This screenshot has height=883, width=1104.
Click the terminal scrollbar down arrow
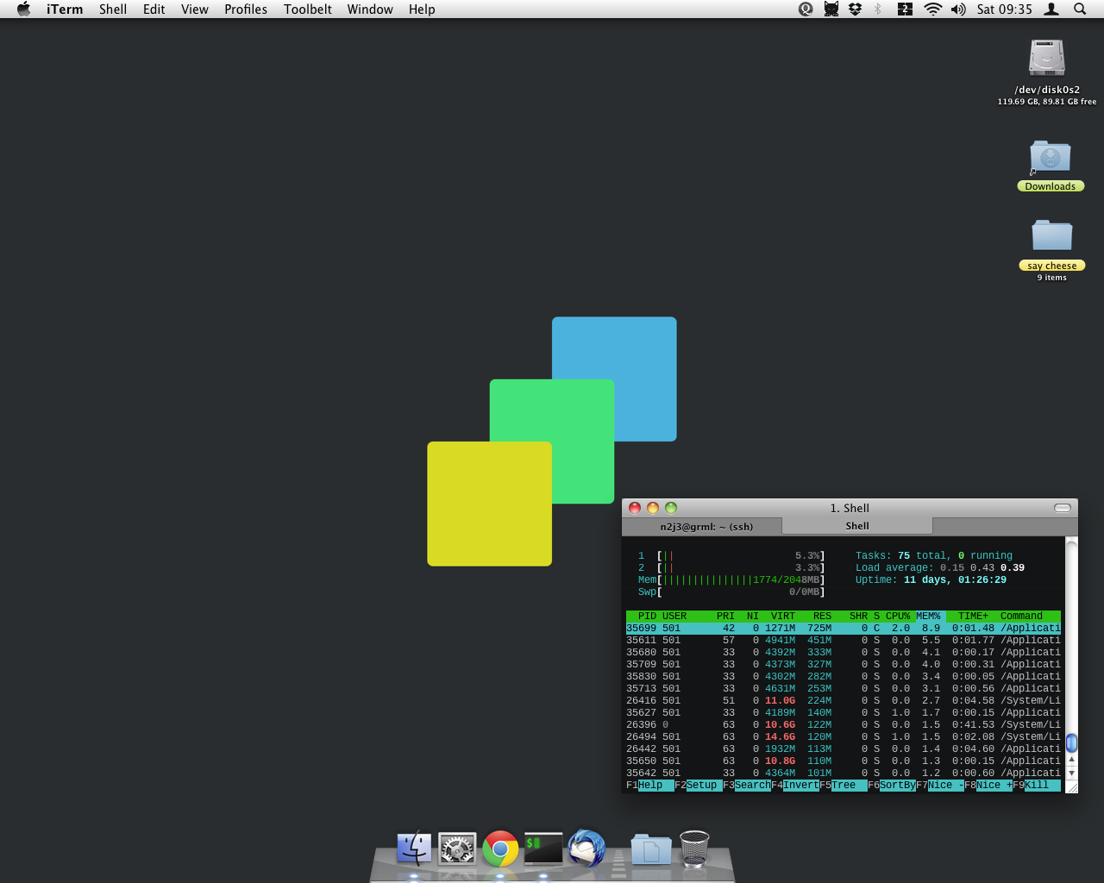[x=1071, y=773]
